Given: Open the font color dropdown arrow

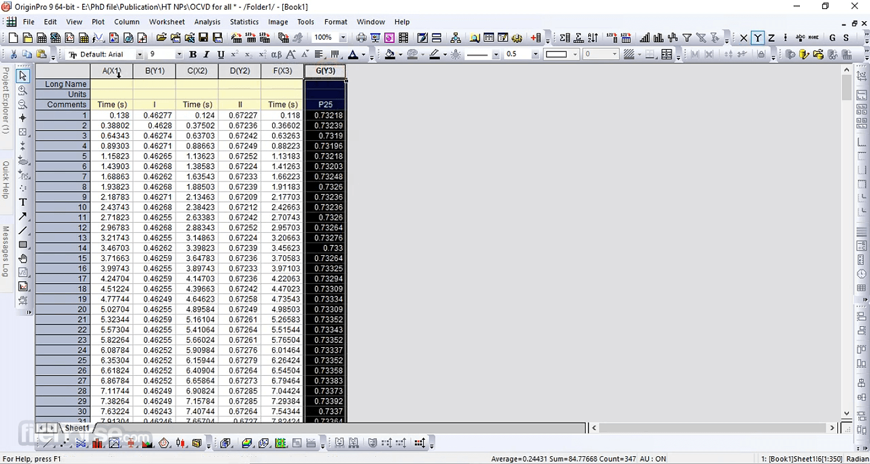Looking at the screenshot, I should (363, 54).
